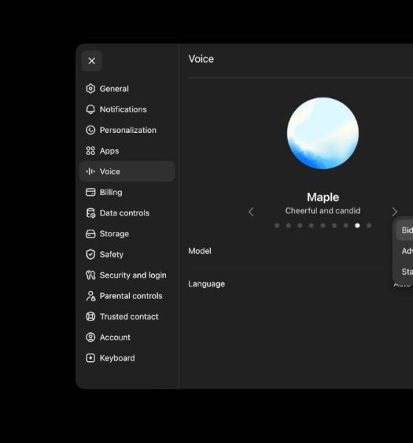The image size is (413, 443).
Task: Open the Storage section
Action: (x=127, y=233)
